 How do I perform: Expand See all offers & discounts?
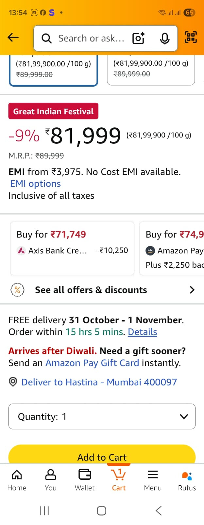[102, 290]
